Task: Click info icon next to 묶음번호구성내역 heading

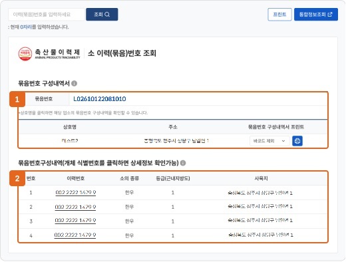Action: click(x=183, y=163)
